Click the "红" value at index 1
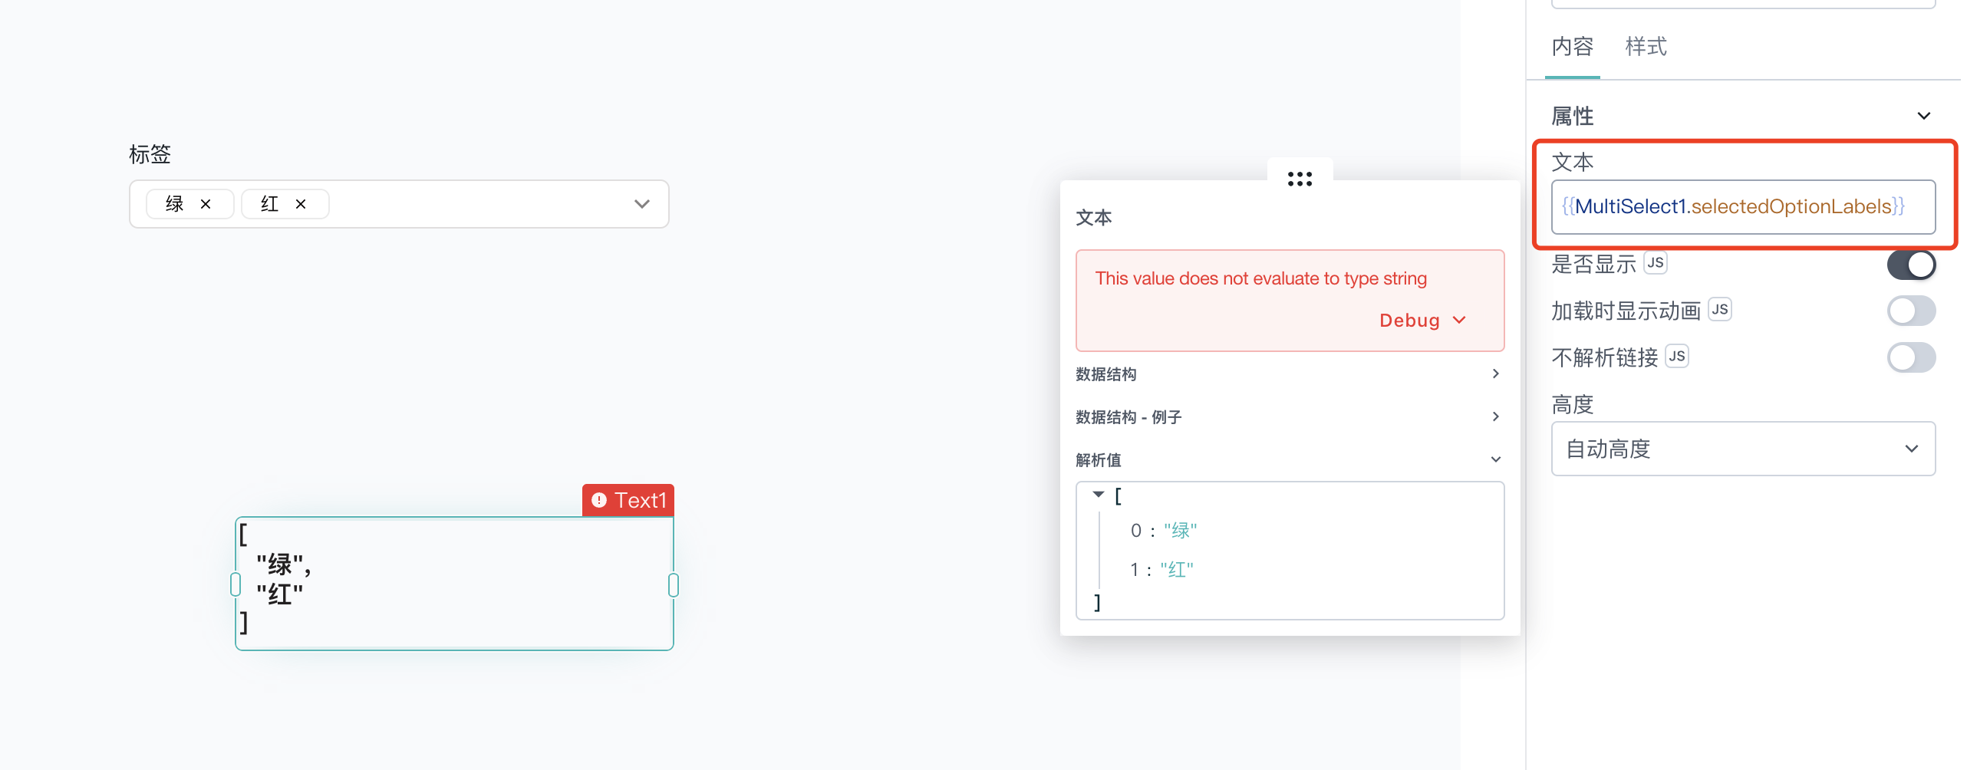This screenshot has width=1967, height=770. [x=1177, y=570]
